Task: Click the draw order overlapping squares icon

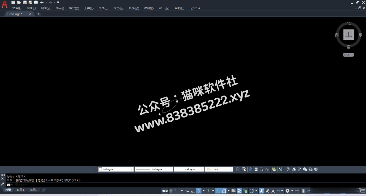Action: pos(274,169)
